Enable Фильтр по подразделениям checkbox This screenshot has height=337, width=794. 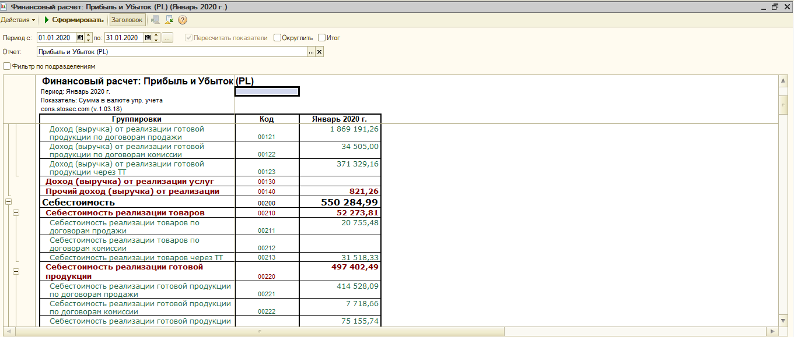click(x=6, y=66)
